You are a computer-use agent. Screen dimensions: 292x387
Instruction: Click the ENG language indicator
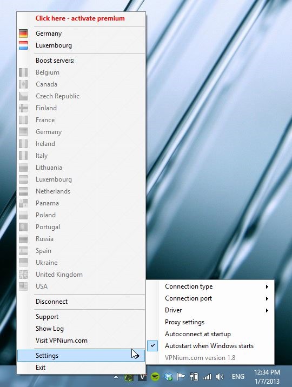tap(238, 377)
